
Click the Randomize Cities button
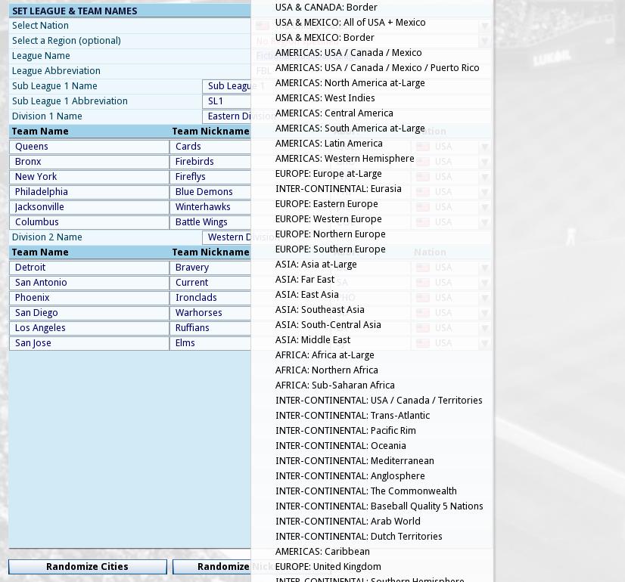[x=87, y=567]
